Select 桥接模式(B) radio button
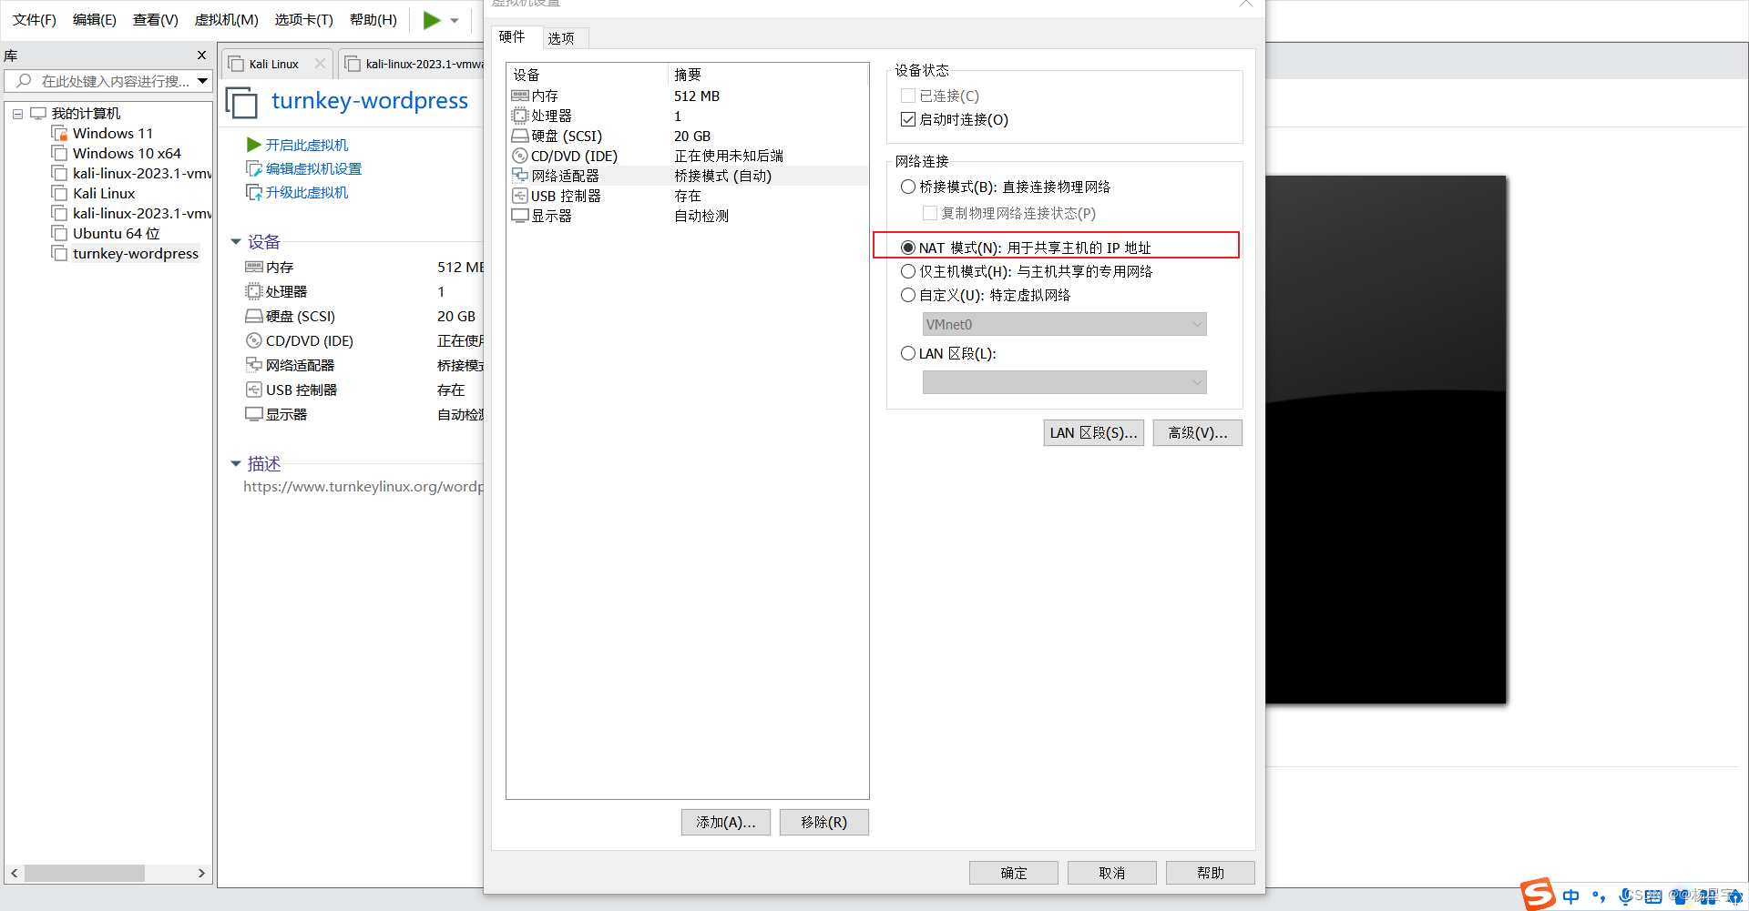The height and width of the screenshot is (911, 1749). tap(908, 187)
